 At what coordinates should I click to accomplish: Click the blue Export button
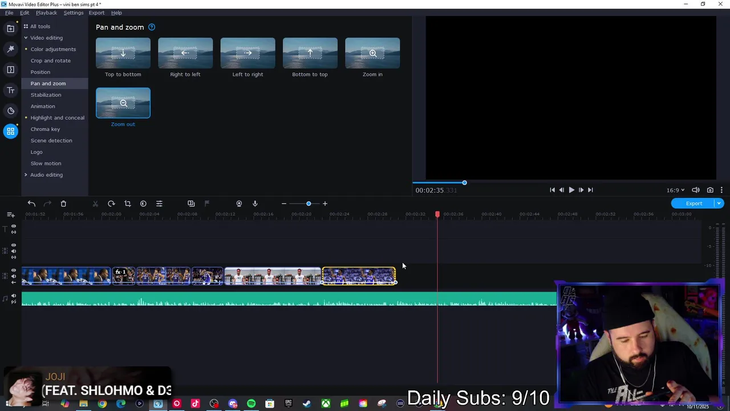[x=693, y=203]
